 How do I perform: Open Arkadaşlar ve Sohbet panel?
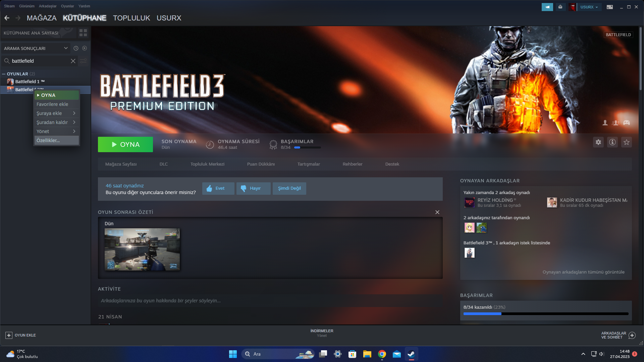coord(618,335)
